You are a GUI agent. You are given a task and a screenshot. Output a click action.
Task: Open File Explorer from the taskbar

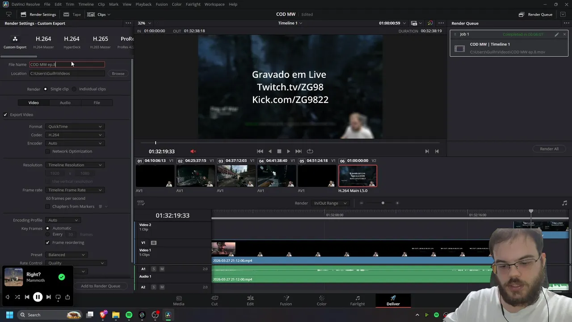point(116,315)
